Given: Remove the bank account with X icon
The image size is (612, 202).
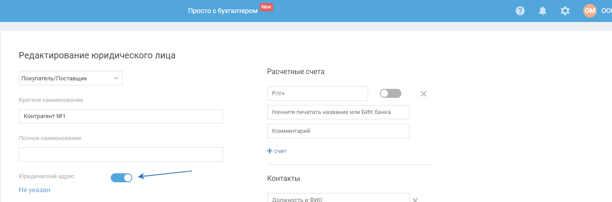Looking at the screenshot, I should click(423, 94).
